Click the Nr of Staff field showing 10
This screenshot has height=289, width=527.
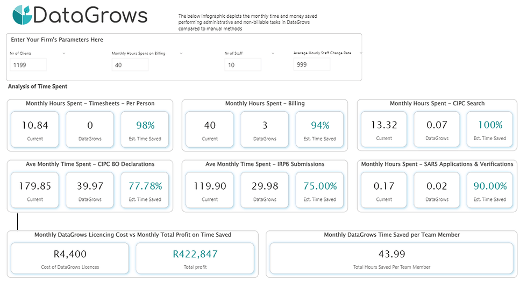coord(243,65)
